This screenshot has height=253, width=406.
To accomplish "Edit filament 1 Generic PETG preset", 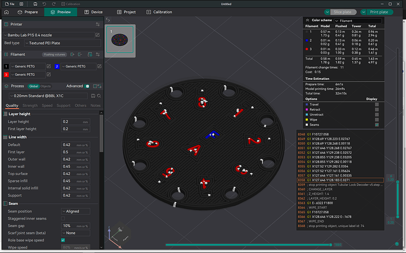I will 48,66.
